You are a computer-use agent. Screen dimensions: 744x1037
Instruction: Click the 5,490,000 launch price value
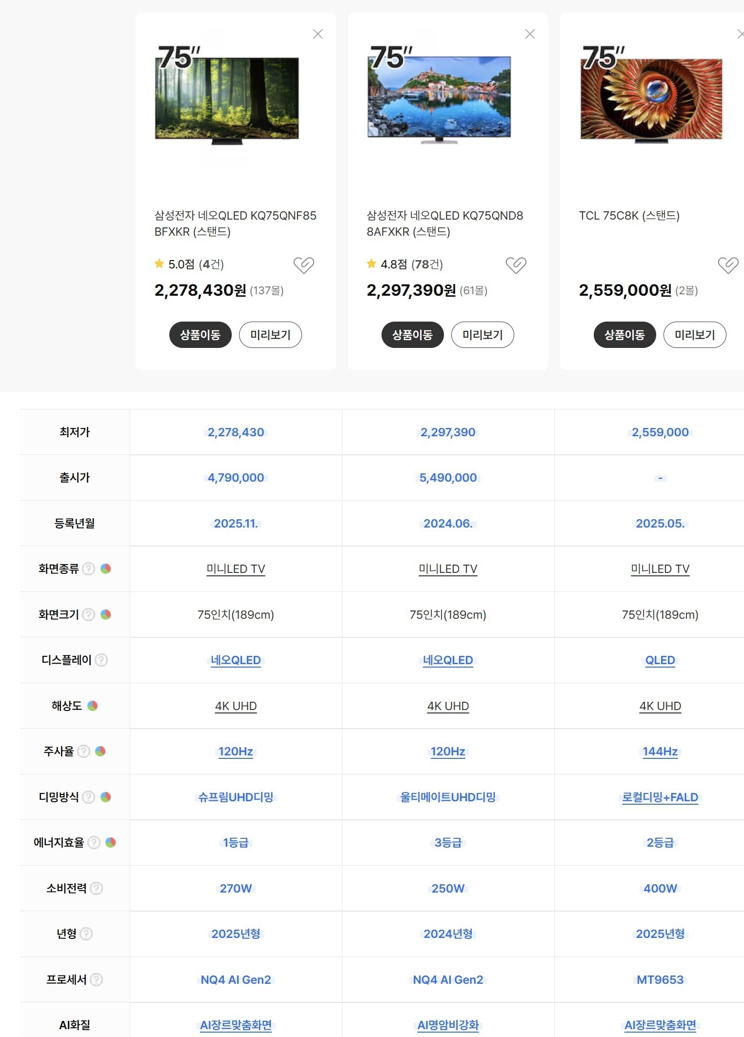[448, 478]
